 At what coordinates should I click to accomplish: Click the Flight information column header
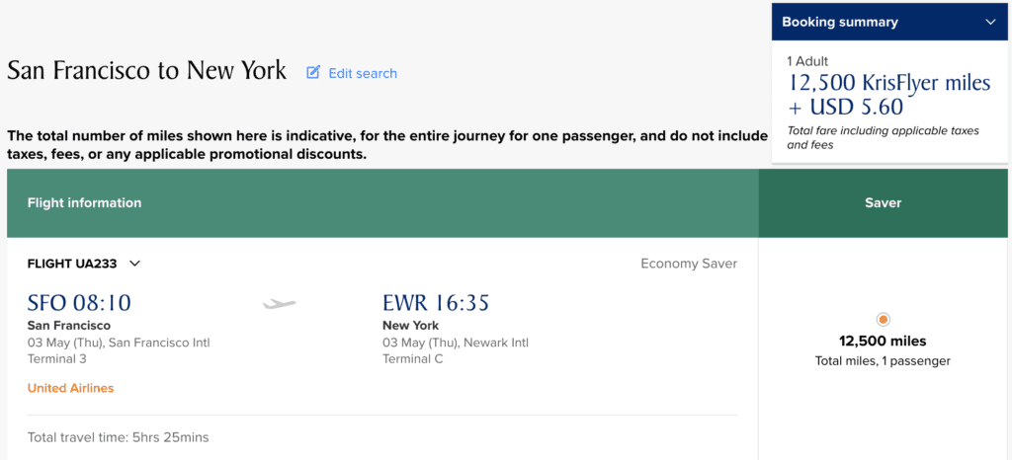(84, 203)
